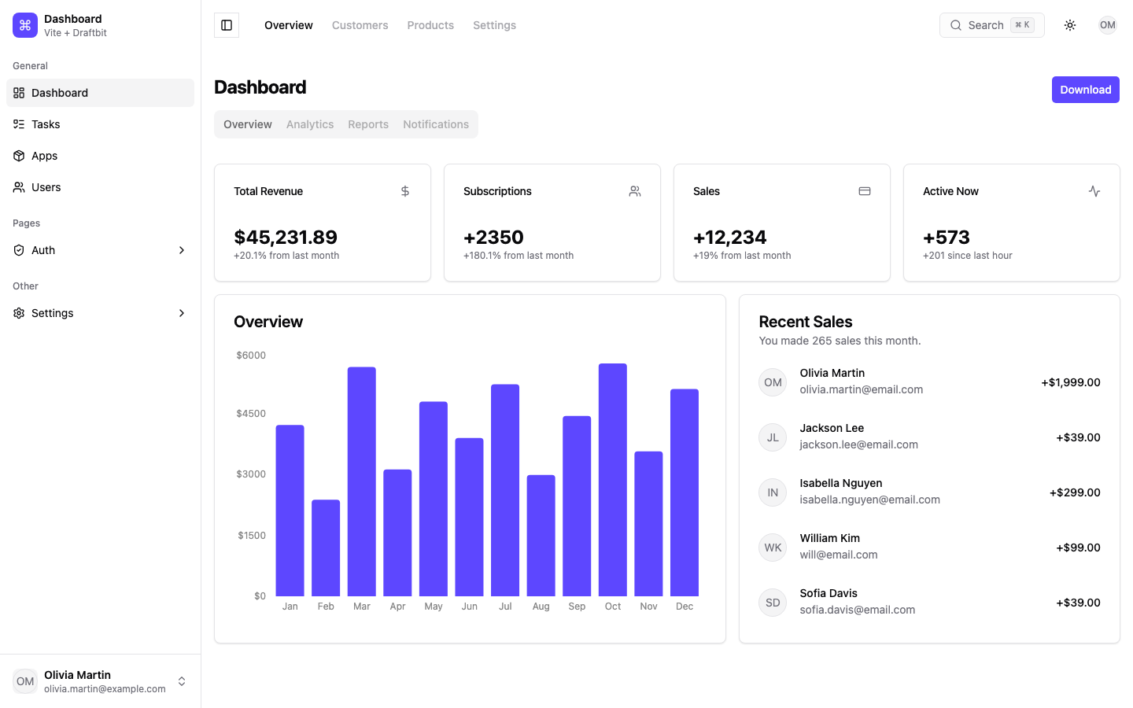Viewport: 1133px width, 708px height.
Task: Click the Search field
Action: (992, 25)
